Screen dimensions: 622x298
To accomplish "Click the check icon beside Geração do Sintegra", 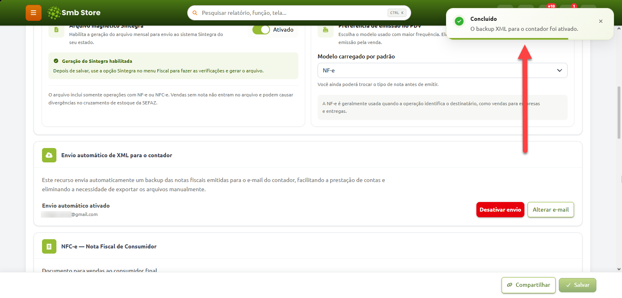I will click(56, 61).
